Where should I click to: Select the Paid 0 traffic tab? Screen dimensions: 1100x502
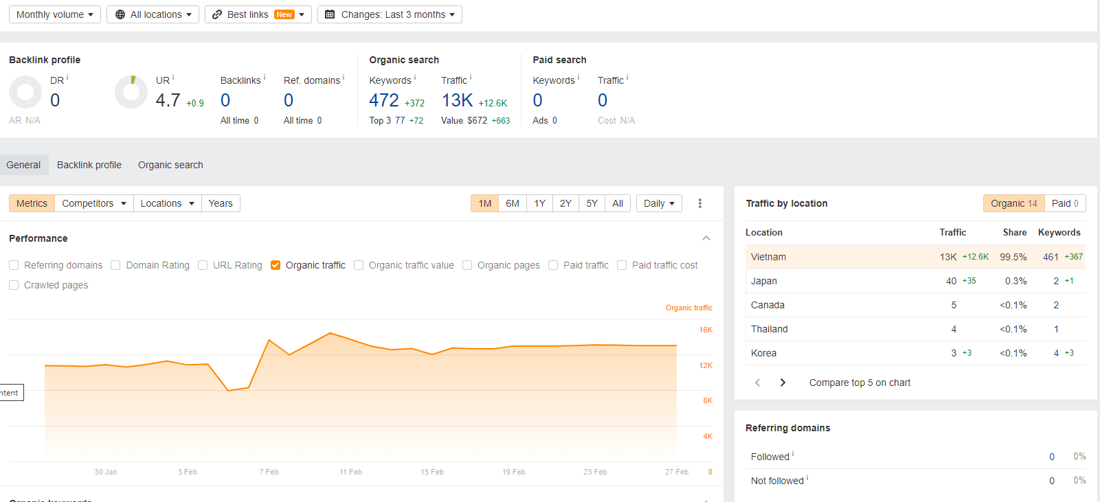point(1065,203)
